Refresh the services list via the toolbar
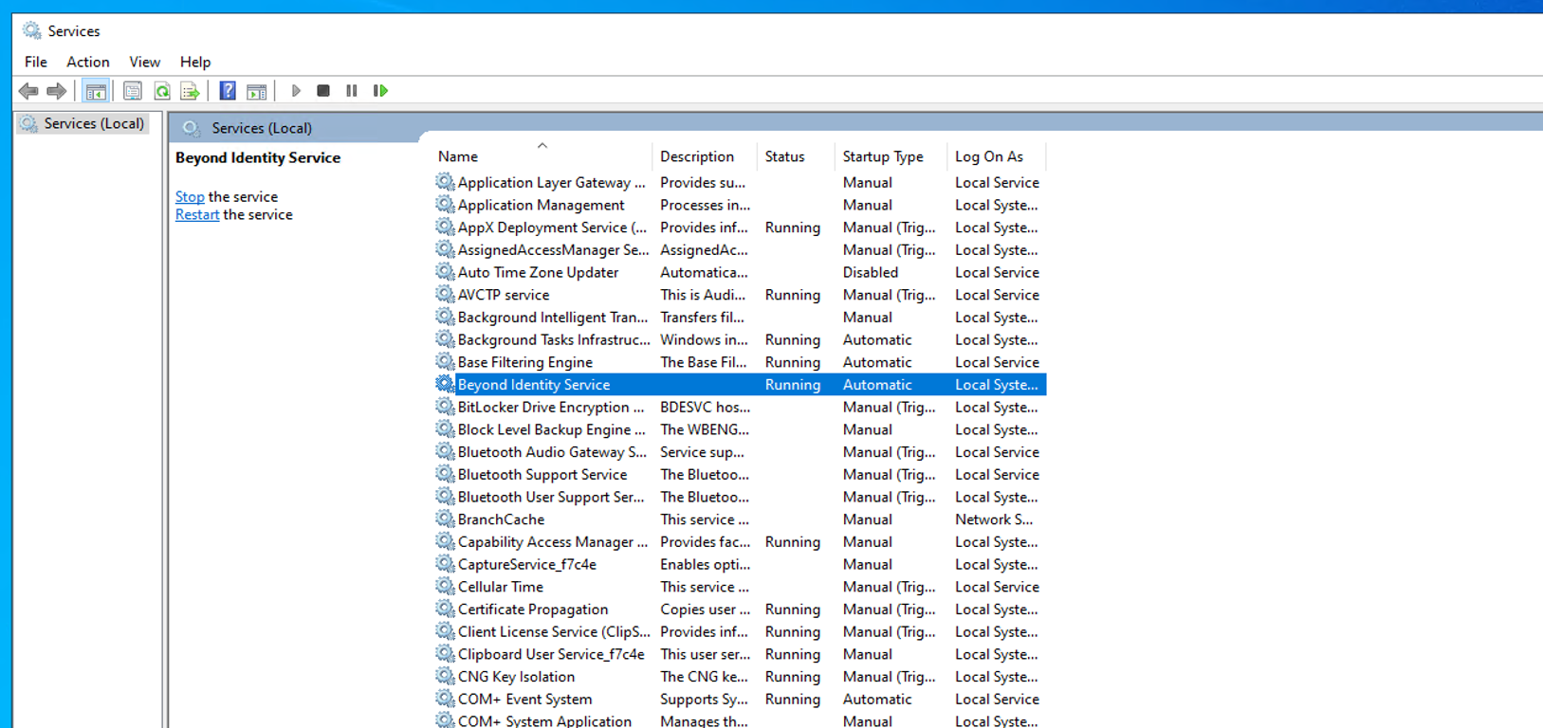The image size is (1543, 728). point(162,91)
